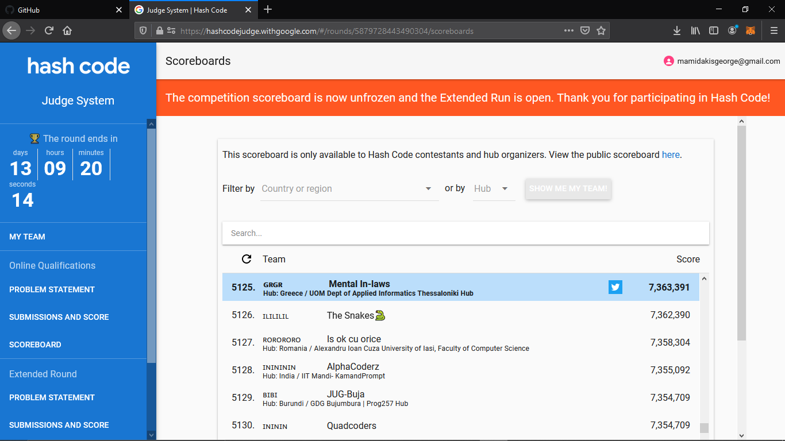Click the Team column header
785x441 pixels.
(274, 259)
